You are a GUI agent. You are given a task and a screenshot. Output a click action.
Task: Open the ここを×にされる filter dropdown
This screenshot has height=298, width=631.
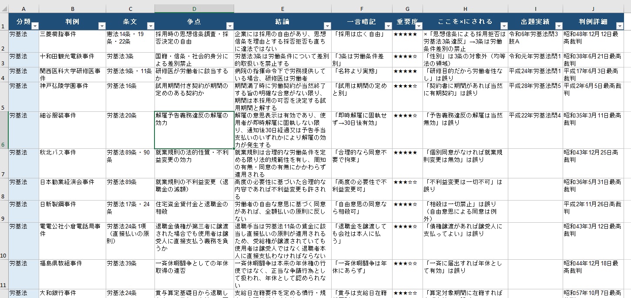coord(504,26)
